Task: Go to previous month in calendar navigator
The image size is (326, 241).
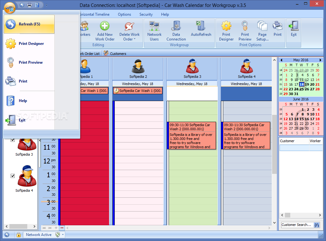Action: [281, 60]
